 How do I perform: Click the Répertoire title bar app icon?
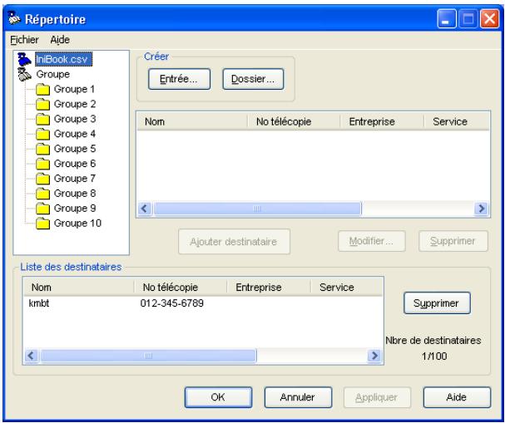click(x=14, y=18)
